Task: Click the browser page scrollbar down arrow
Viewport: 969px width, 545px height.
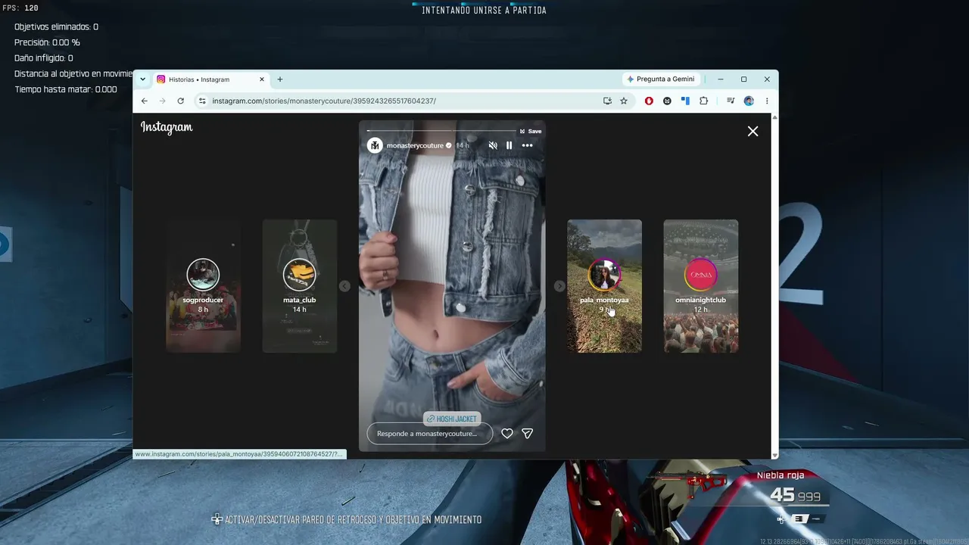Action: click(774, 455)
